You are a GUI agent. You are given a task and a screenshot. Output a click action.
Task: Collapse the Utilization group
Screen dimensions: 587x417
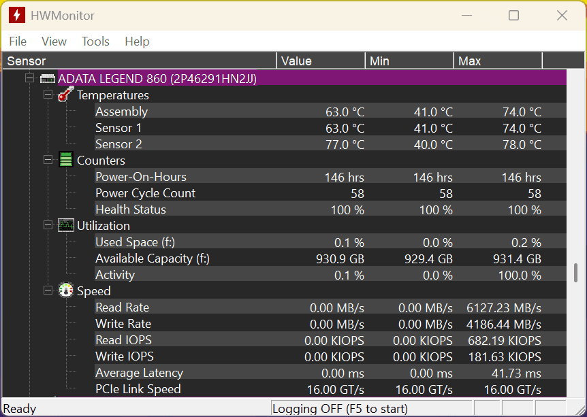coord(48,225)
